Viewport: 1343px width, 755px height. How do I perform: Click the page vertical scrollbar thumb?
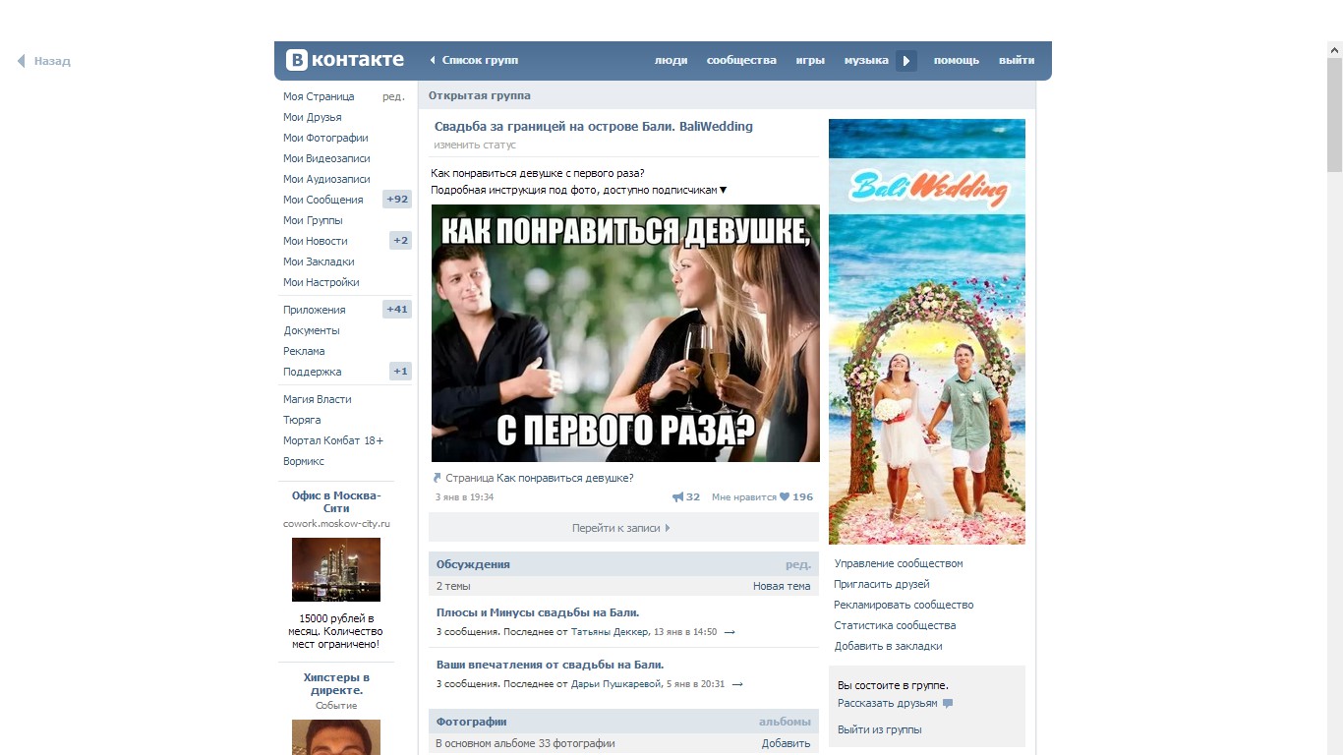[1335, 113]
